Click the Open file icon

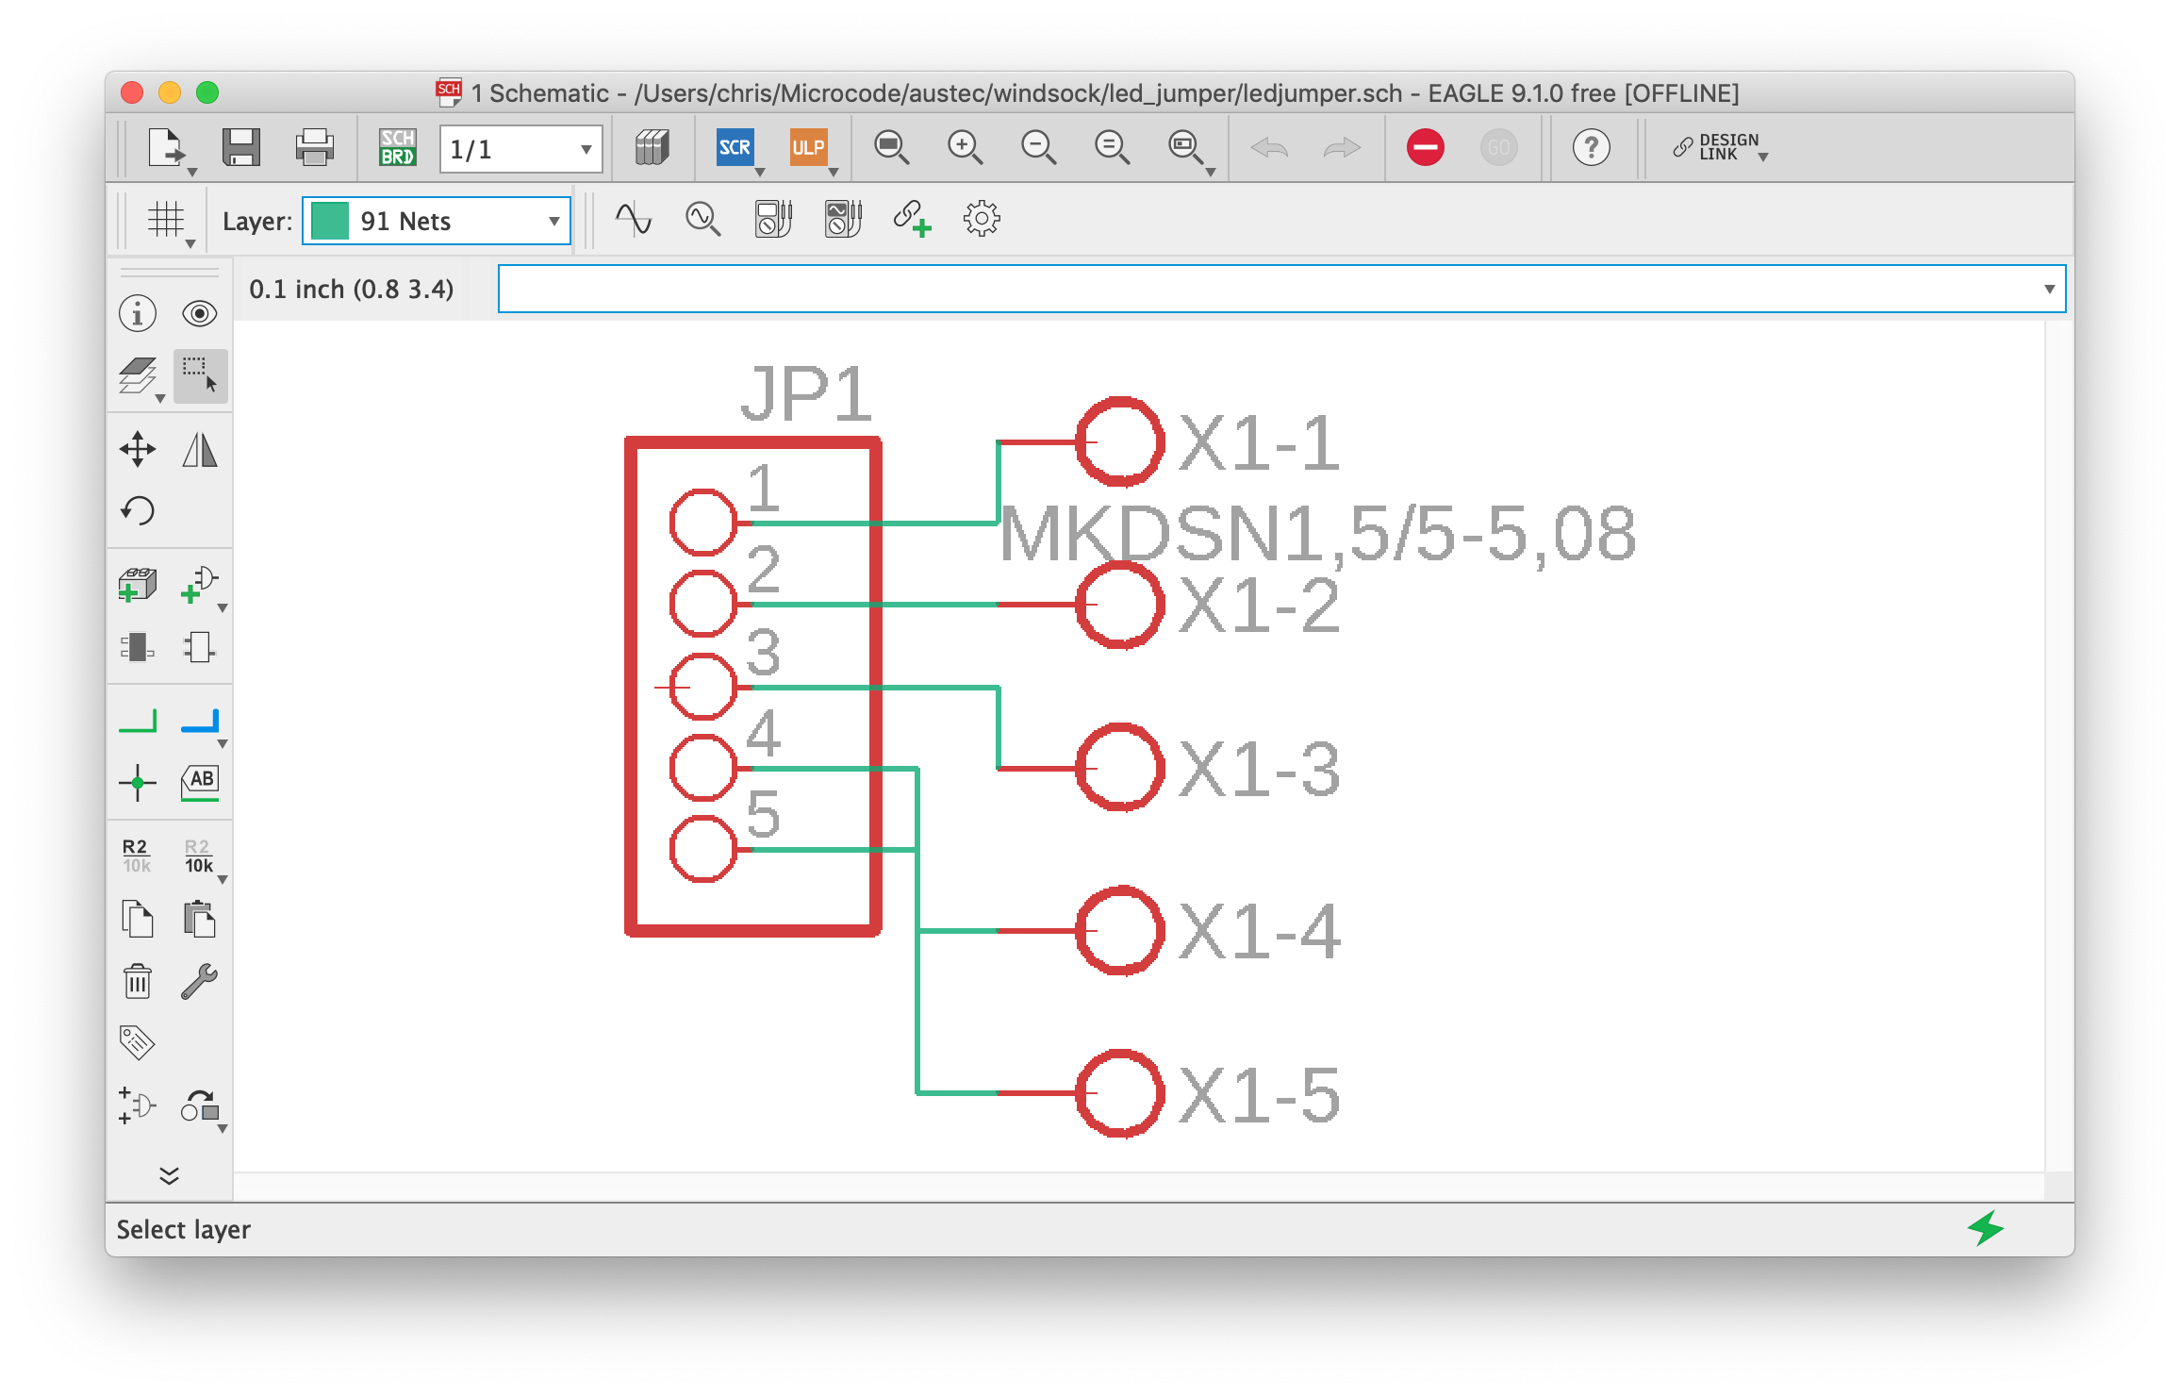click(x=167, y=148)
